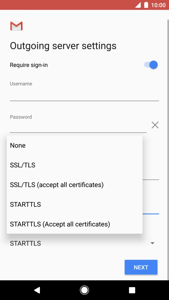This screenshot has width=169, height=300.
Task: Select STARTTLS from the open list
Action: coord(25,204)
